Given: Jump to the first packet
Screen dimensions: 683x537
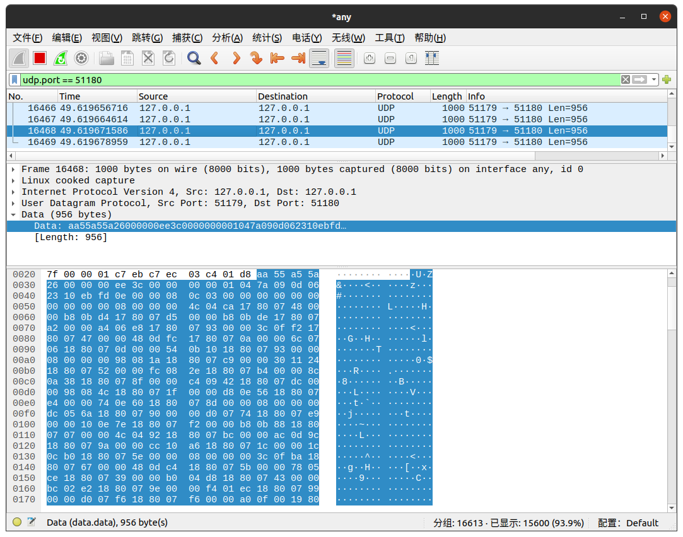Looking at the screenshot, I should click(x=277, y=58).
